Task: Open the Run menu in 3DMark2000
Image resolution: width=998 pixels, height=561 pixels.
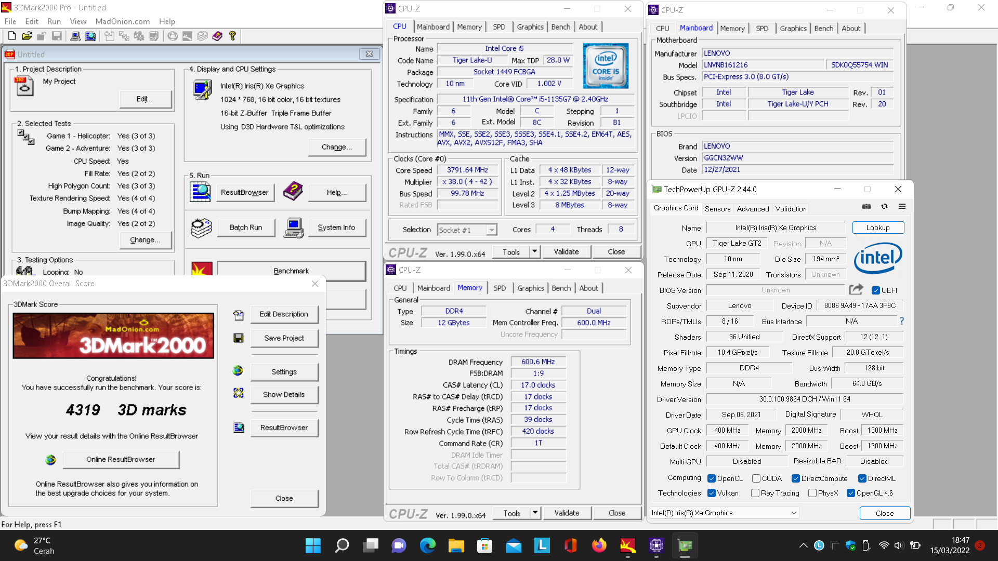Action: pos(54,21)
